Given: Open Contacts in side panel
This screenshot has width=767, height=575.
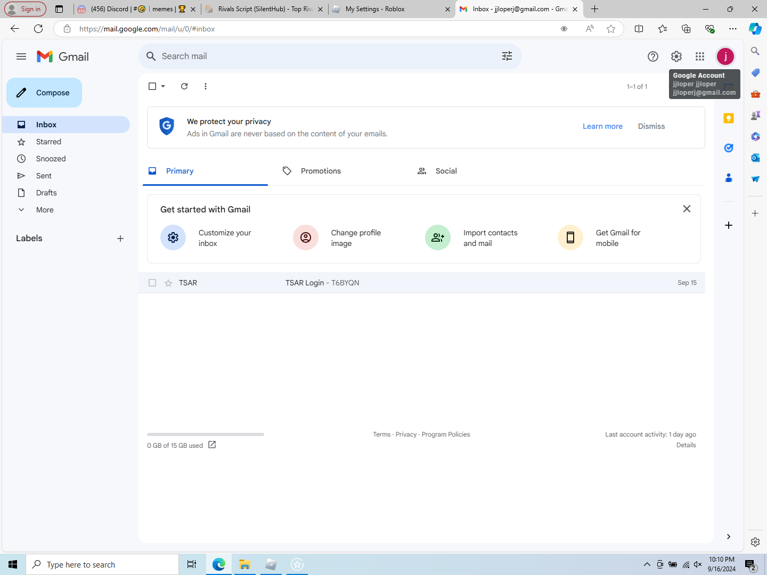Looking at the screenshot, I should [729, 178].
